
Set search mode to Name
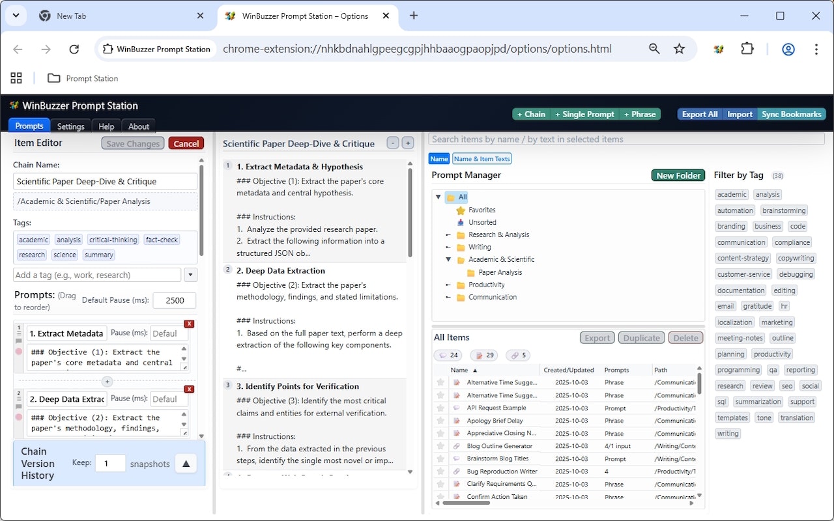coord(439,158)
